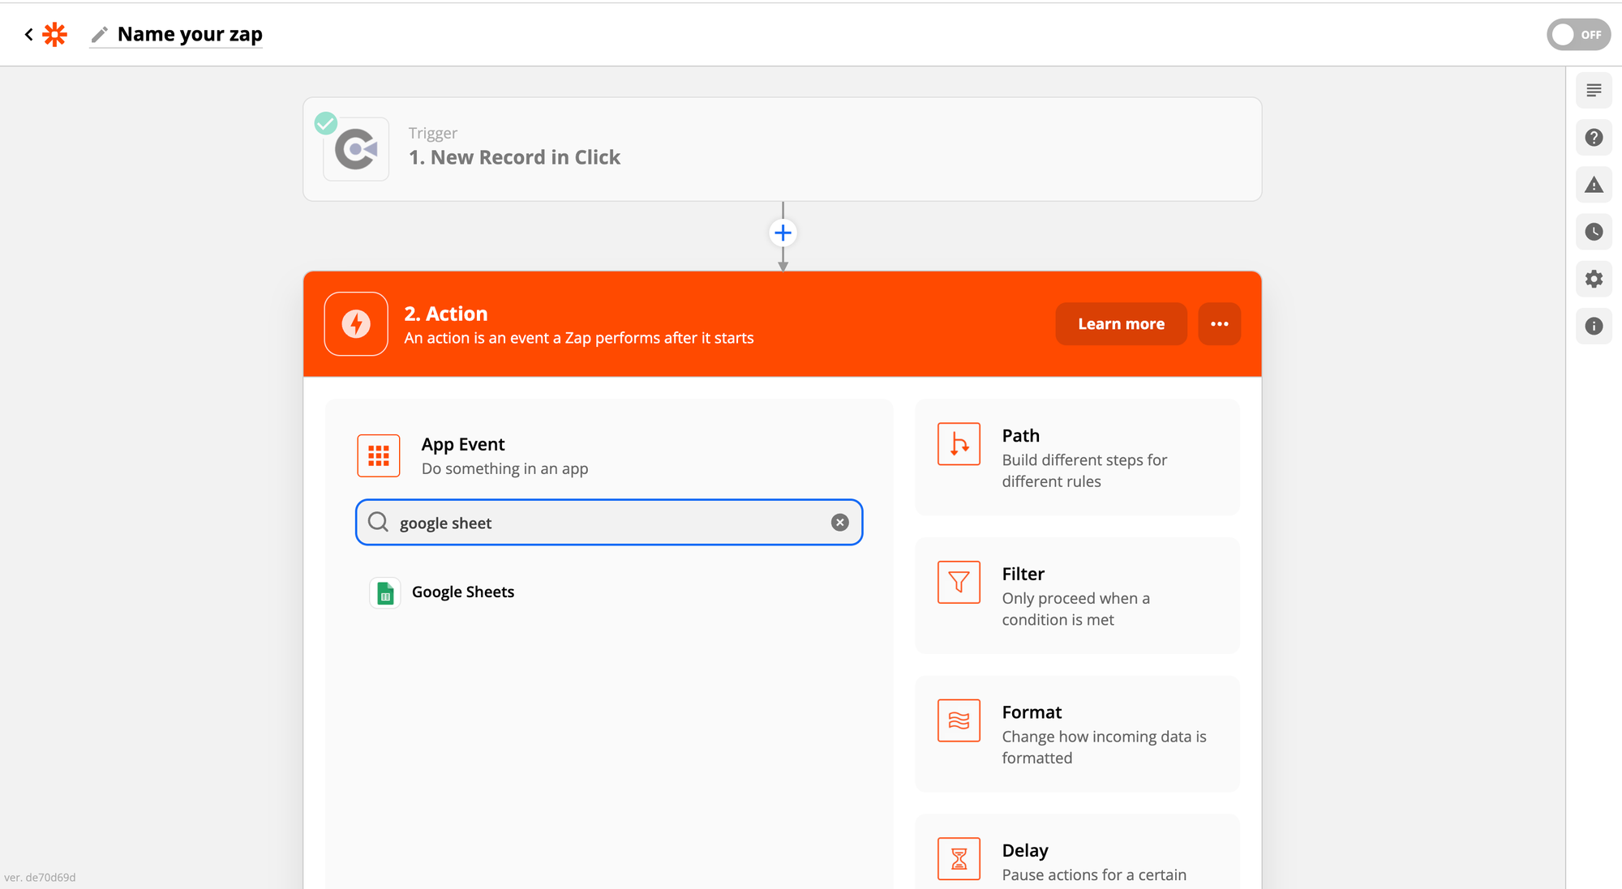Click the 'Do something in an app' text

[x=504, y=468]
